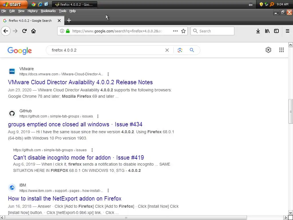Click the IBM globe favicon
The width and height of the screenshot is (293, 220).
(x=12, y=188)
